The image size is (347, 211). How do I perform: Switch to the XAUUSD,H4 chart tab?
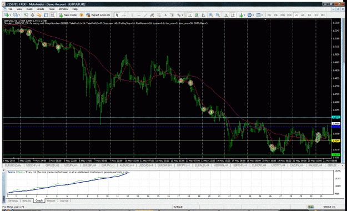(x=315, y=165)
